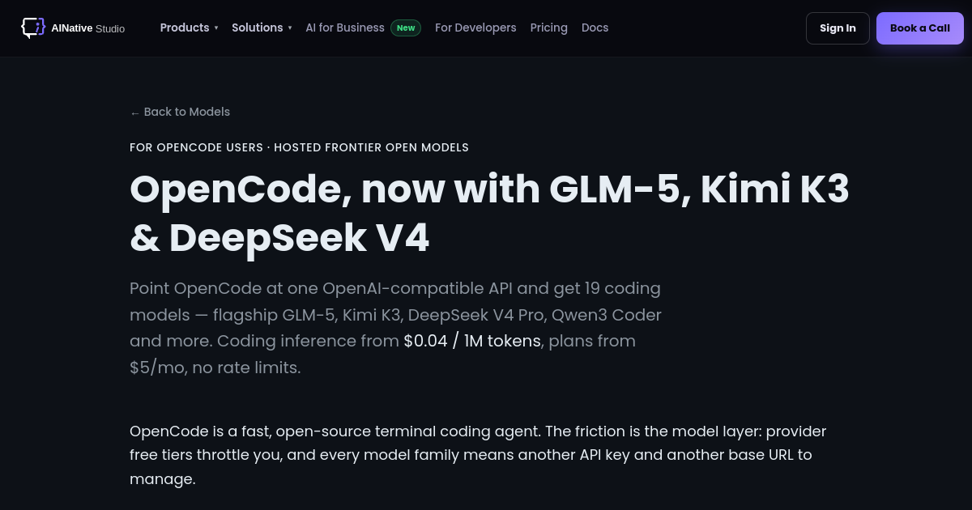Click the OpenCode GLM-5 headline
Screen dimensions: 972x510
click(x=489, y=213)
